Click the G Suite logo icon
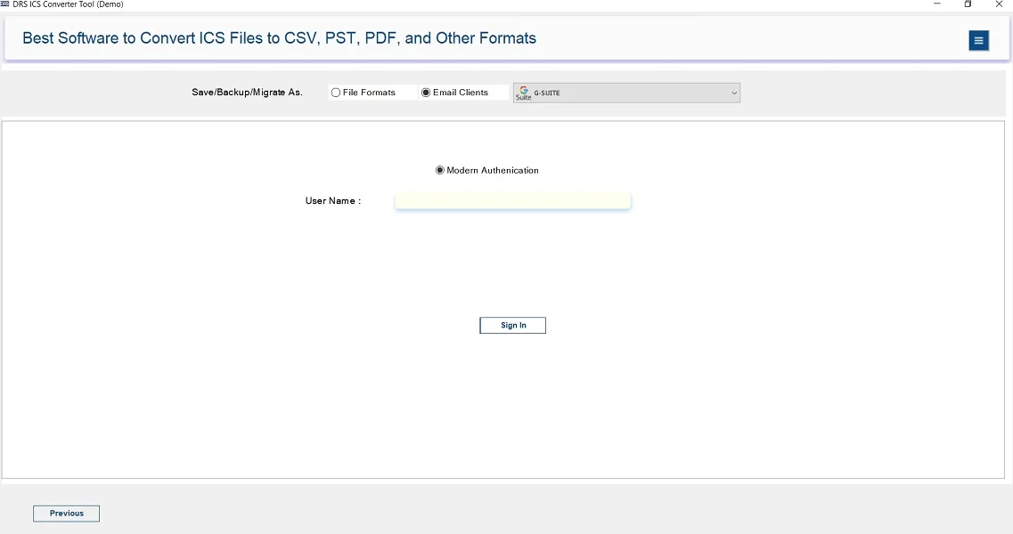Viewport: 1013px width, 534px height. click(523, 93)
